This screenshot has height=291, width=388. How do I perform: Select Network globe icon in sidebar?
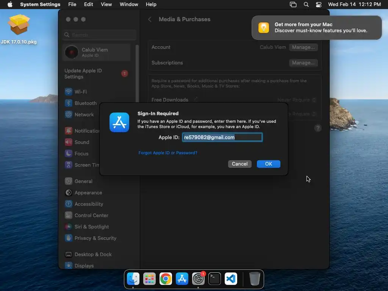click(69, 114)
